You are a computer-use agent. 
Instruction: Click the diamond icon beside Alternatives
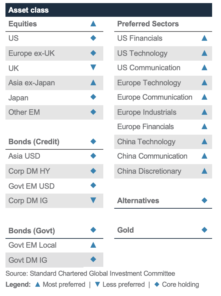pos(204,200)
